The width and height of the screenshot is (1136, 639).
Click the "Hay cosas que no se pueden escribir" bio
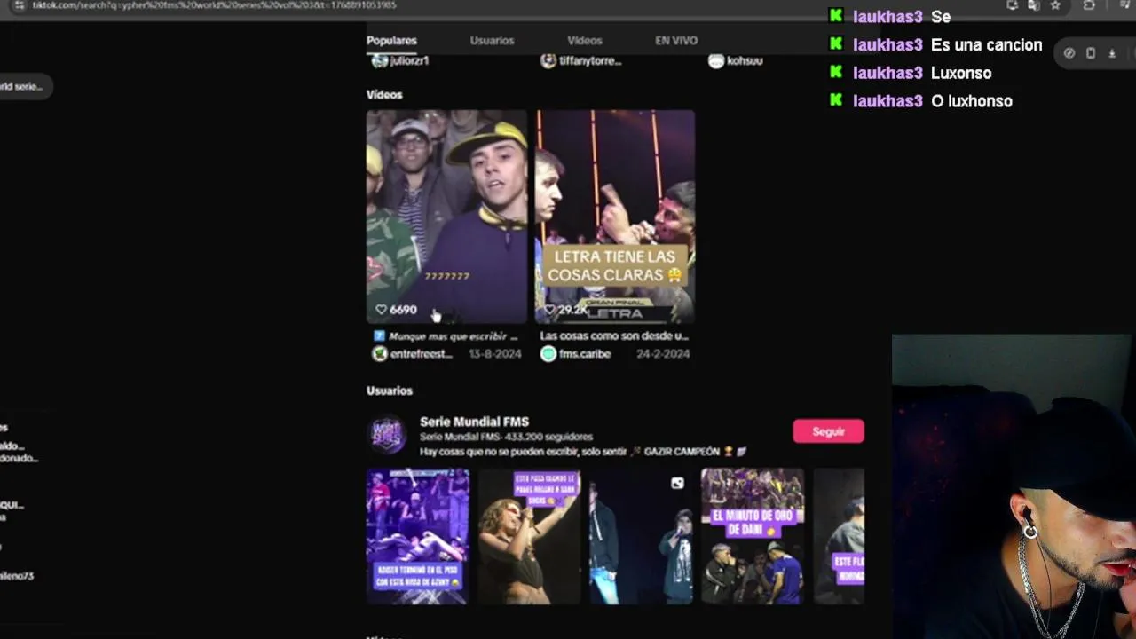582,452
